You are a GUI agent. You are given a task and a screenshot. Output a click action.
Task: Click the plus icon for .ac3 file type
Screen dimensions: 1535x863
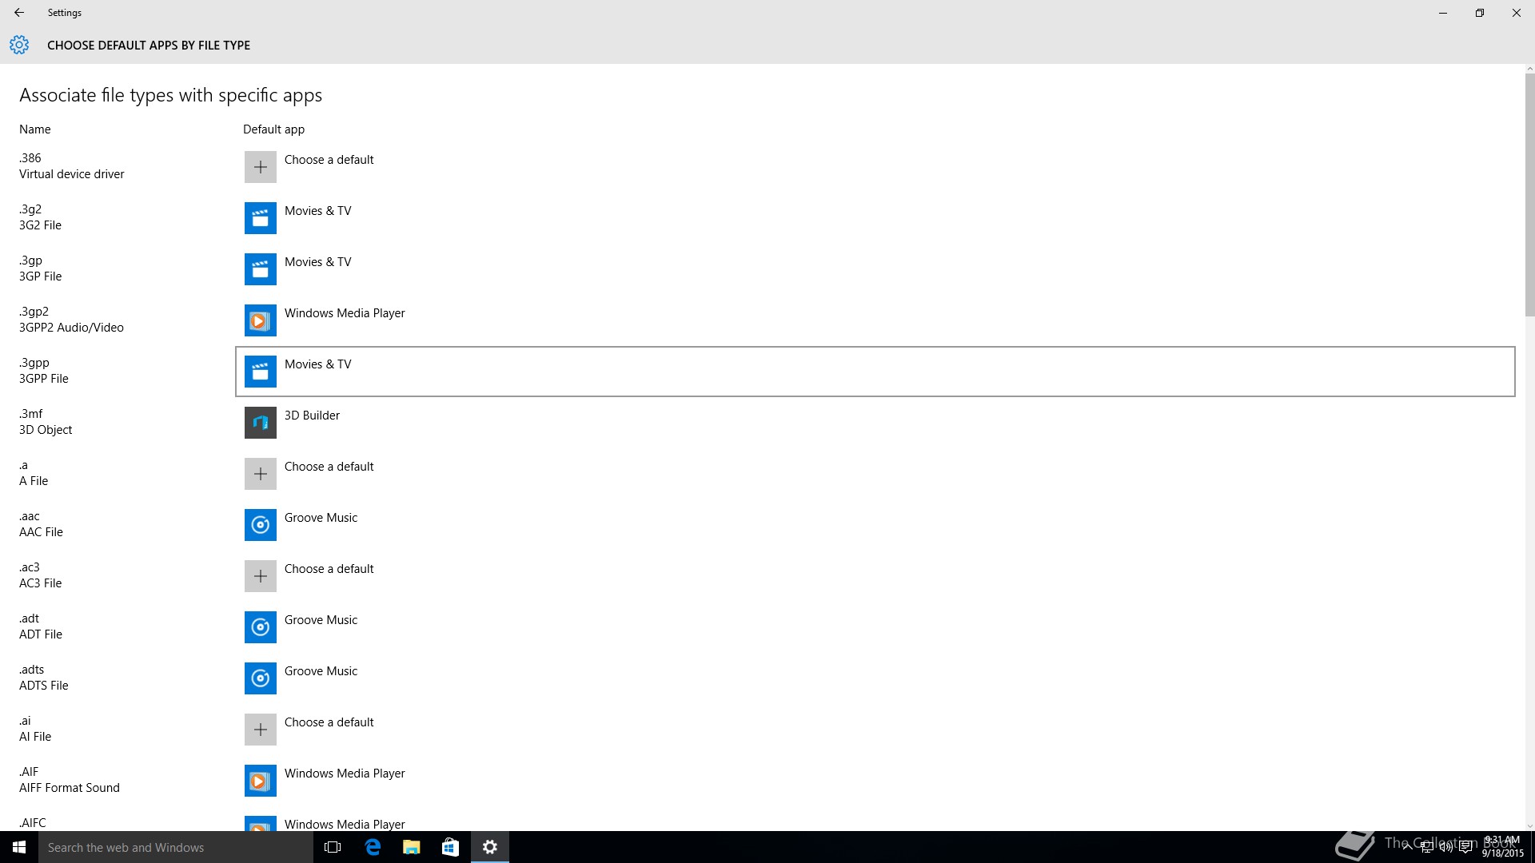tap(260, 576)
